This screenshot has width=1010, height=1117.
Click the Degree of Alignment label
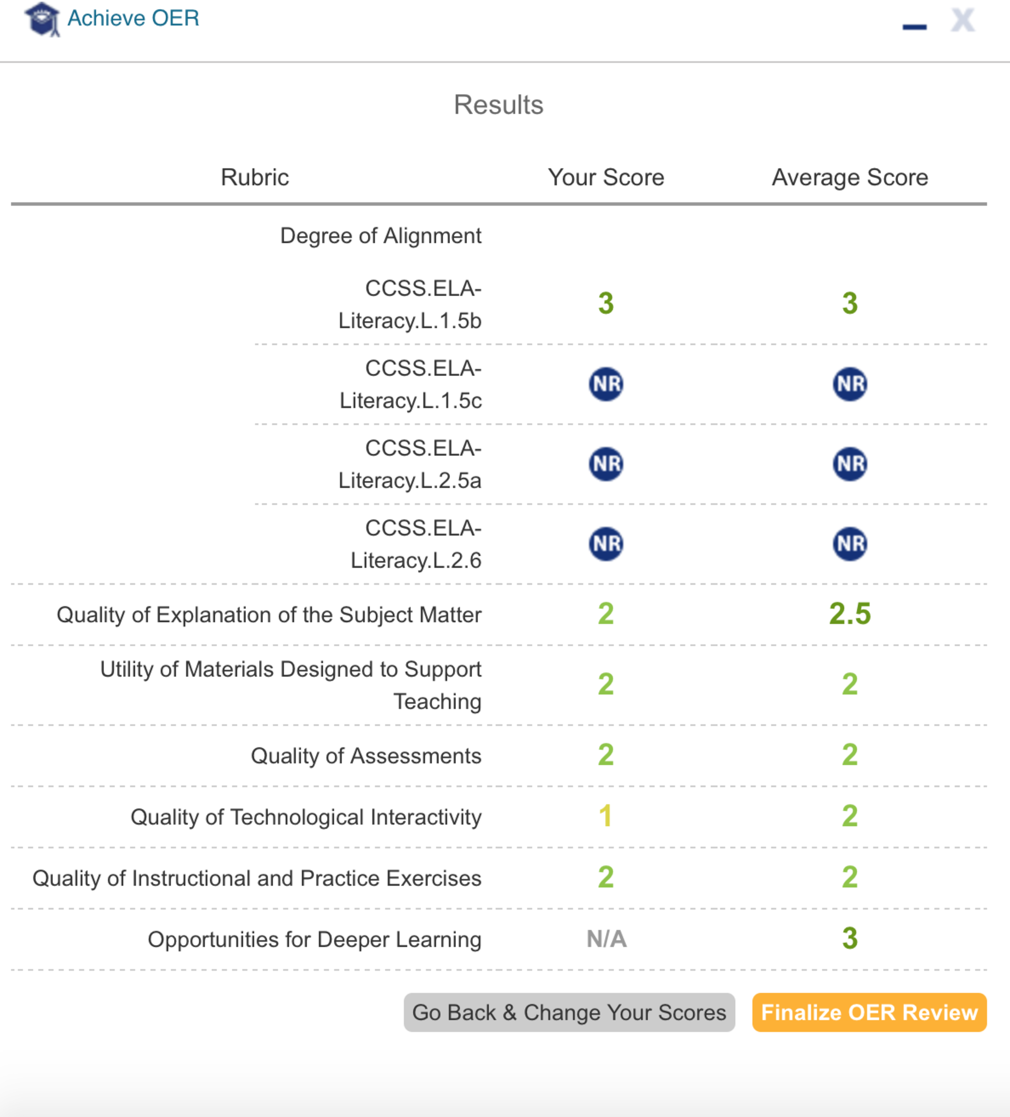coord(381,236)
